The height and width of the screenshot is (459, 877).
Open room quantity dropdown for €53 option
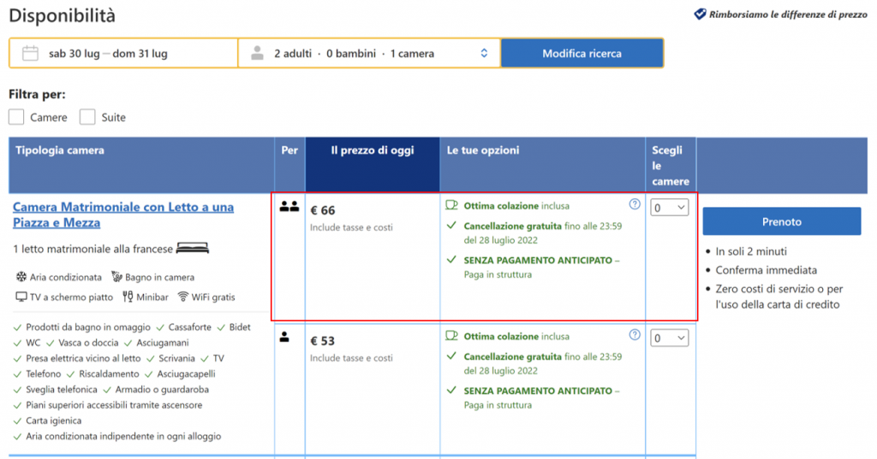[669, 338]
